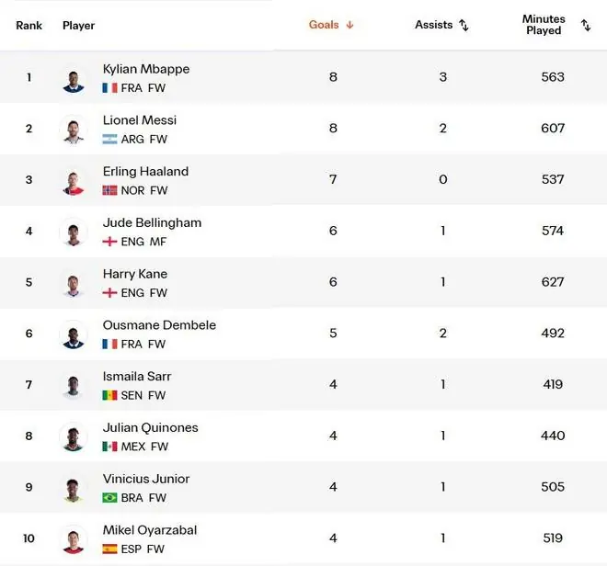Click the Spain flag beside ESP

(x=109, y=549)
